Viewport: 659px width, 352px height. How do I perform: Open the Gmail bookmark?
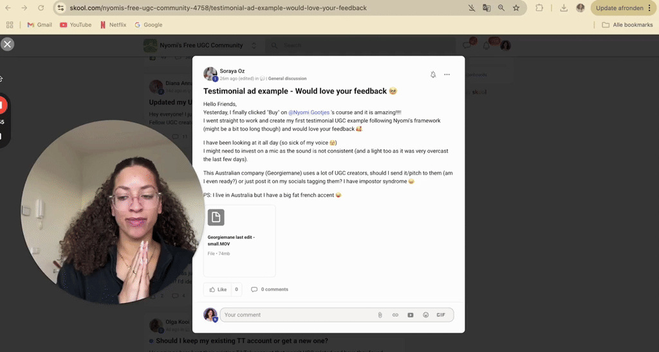click(39, 25)
